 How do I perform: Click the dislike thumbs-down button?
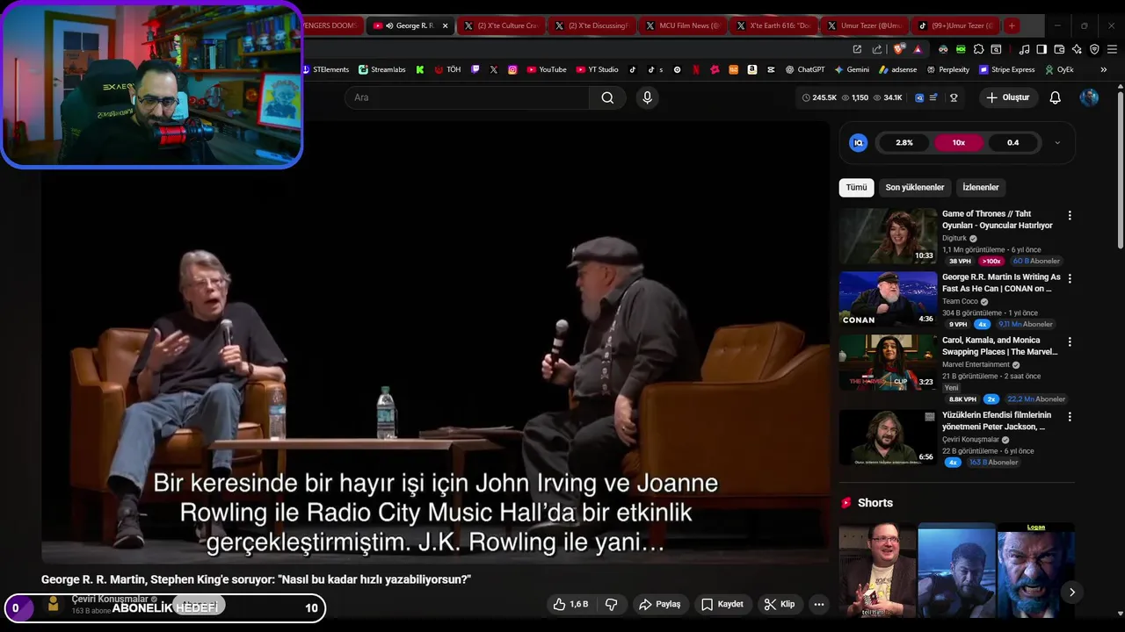pos(612,604)
